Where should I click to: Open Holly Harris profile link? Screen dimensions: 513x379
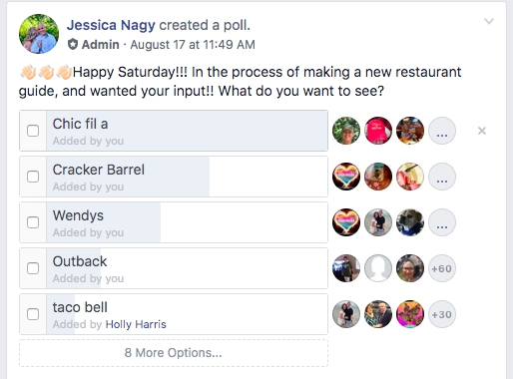coord(136,324)
